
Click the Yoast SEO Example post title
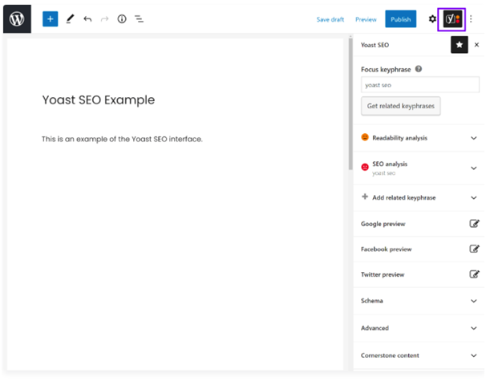click(x=99, y=99)
